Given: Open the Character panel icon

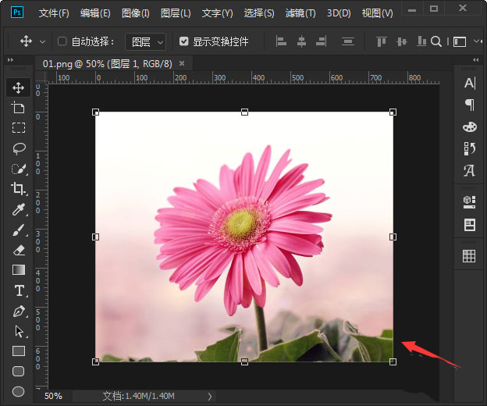Looking at the screenshot, I should 469,83.
